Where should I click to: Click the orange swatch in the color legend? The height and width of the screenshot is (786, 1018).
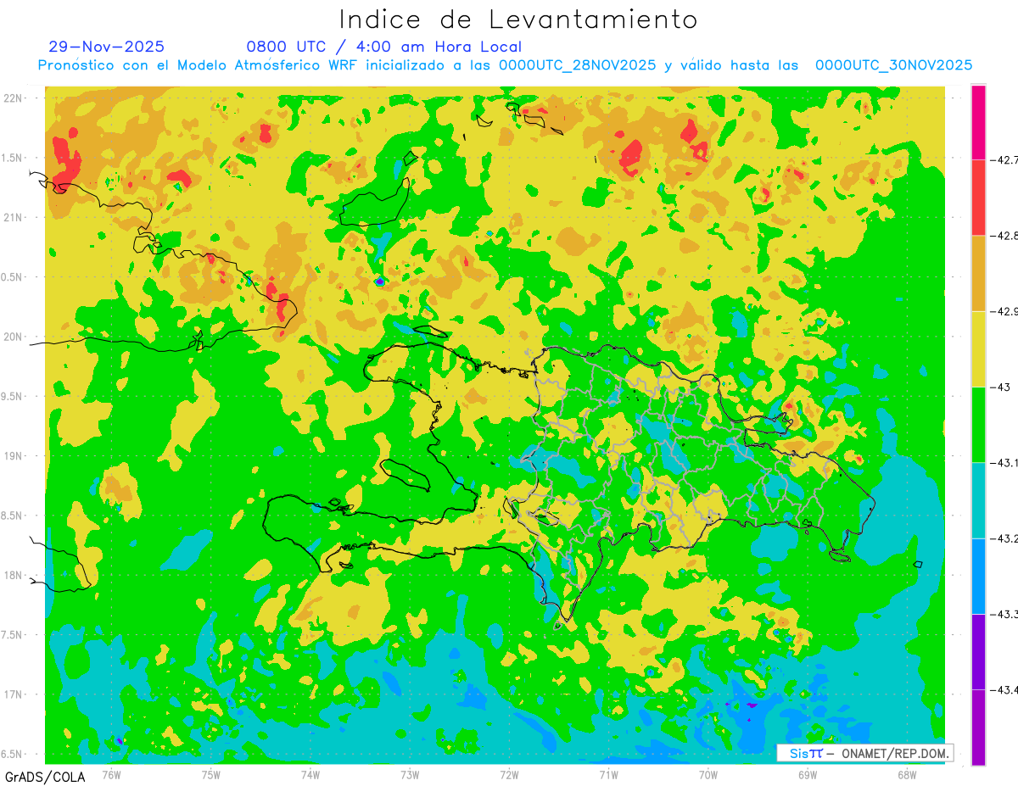(978, 273)
